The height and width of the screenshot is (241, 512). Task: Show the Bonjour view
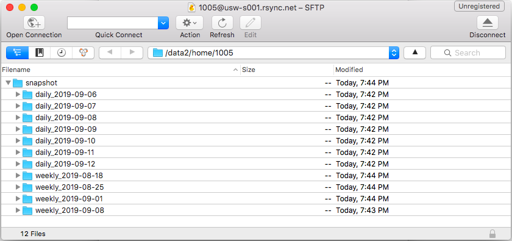click(84, 52)
